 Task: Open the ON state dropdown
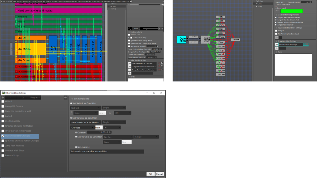click(122, 113)
